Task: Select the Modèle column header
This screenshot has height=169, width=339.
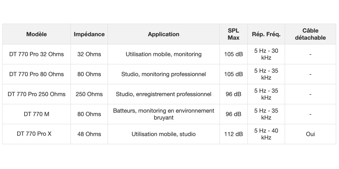Action: pos(36,34)
